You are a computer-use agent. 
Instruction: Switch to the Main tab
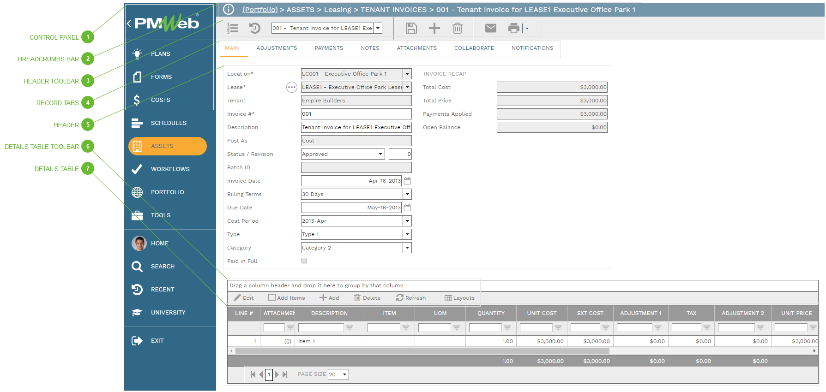pyautogui.click(x=232, y=48)
